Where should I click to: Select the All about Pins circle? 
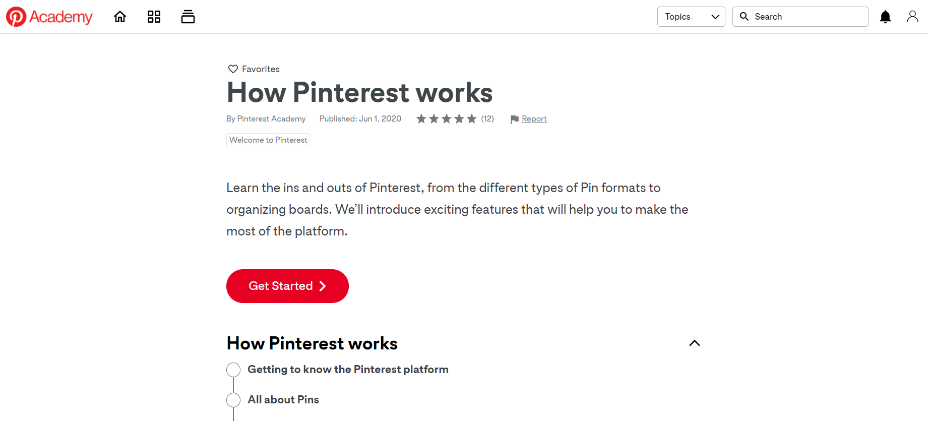233,400
